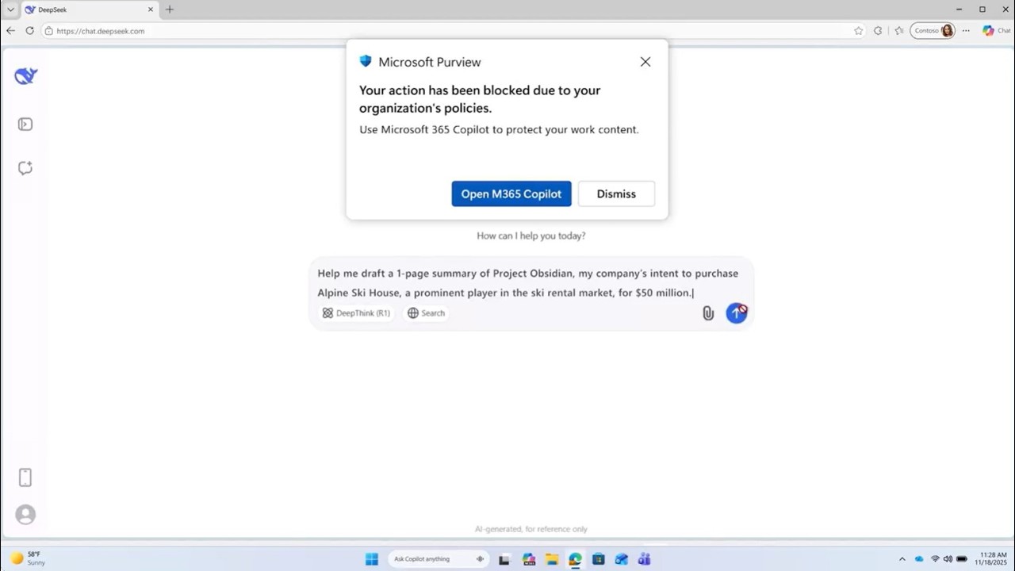The image size is (1015, 571).
Task: Click the Ask Copilot anything search box
Action: pyautogui.click(x=438, y=559)
